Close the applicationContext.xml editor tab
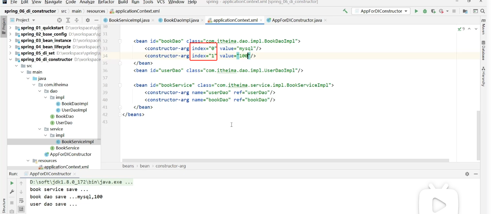 (261, 20)
